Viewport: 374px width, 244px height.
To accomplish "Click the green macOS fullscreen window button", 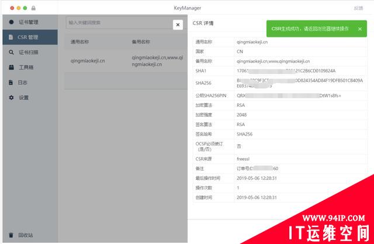I will point(25,8).
